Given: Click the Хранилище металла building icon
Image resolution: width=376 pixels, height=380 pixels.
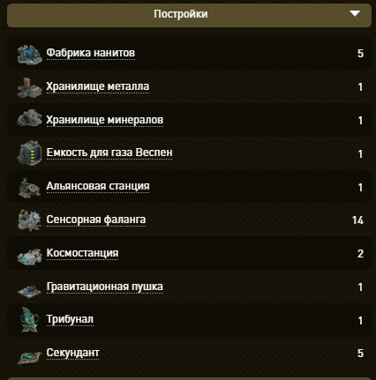Looking at the screenshot, I should pyautogui.click(x=29, y=87).
